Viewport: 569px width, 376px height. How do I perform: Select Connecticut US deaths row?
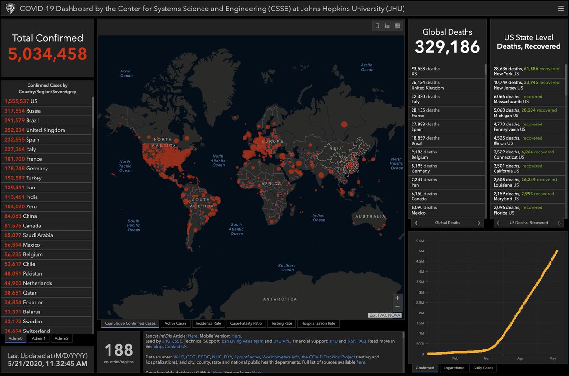pyautogui.click(x=527, y=154)
